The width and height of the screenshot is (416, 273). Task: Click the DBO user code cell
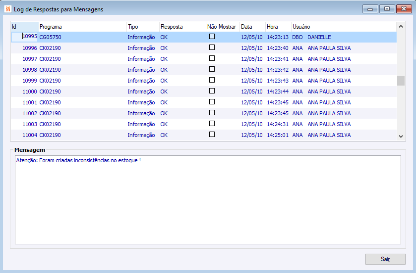[297, 37]
